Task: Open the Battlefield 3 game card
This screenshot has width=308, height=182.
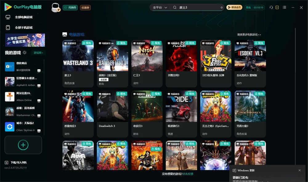Action: point(112,64)
